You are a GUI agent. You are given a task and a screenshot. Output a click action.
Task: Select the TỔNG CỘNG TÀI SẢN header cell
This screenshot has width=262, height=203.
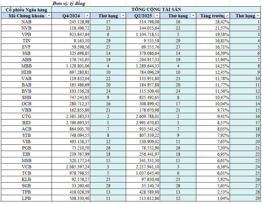[156, 9]
